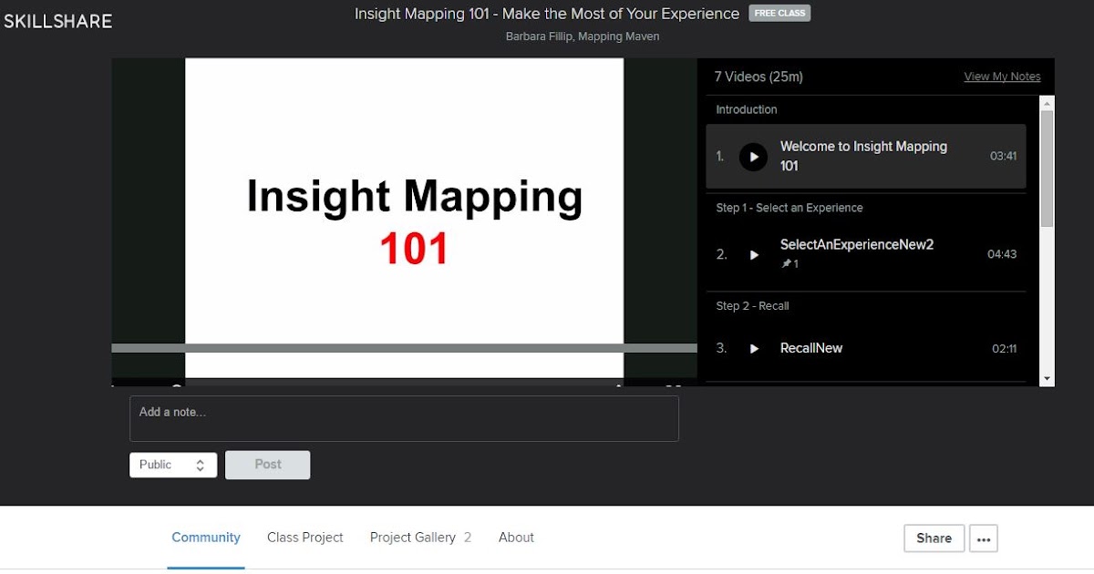Click the Post button
The height and width of the screenshot is (574, 1094).
tap(267, 465)
